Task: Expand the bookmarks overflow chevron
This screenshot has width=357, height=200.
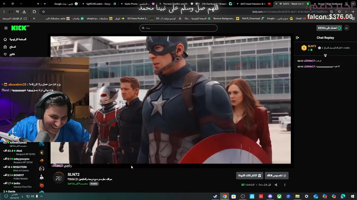Action: click(x=34, y=19)
